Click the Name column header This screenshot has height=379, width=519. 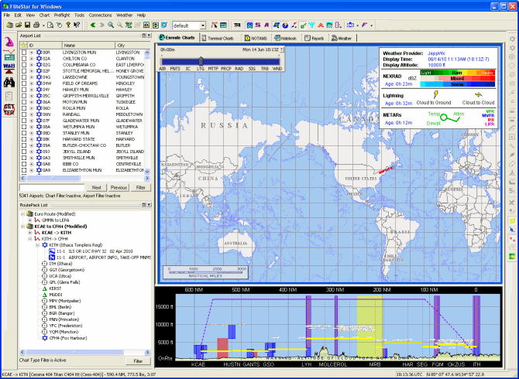coord(89,46)
